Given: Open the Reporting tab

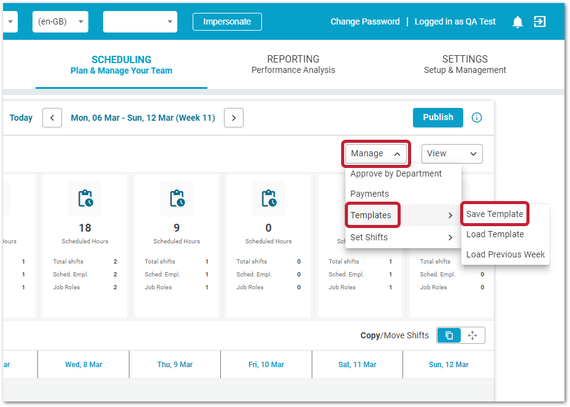Looking at the screenshot, I should click(293, 64).
